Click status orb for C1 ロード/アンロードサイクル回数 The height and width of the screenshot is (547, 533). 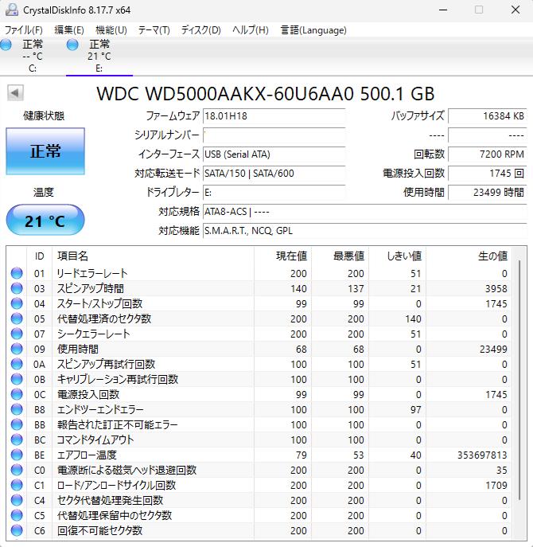[17, 485]
